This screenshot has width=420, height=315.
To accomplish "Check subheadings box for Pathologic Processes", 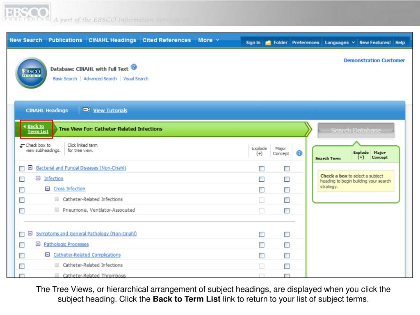I will [x=22, y=245].
